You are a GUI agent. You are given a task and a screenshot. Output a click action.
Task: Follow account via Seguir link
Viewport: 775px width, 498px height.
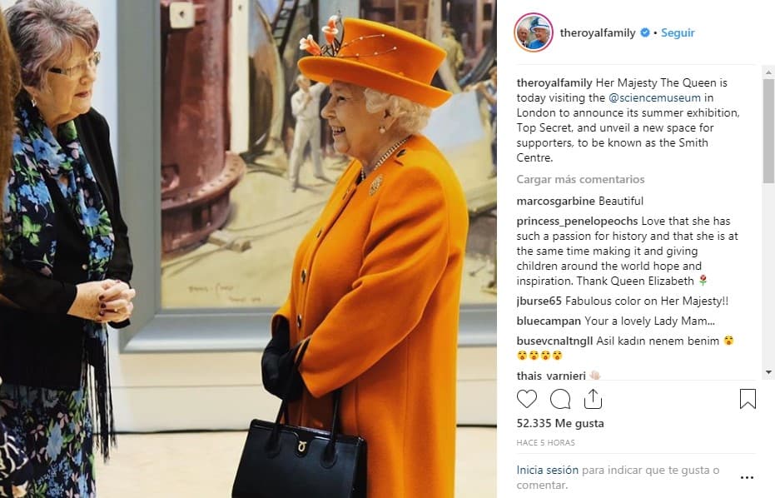tap(678, 32)
